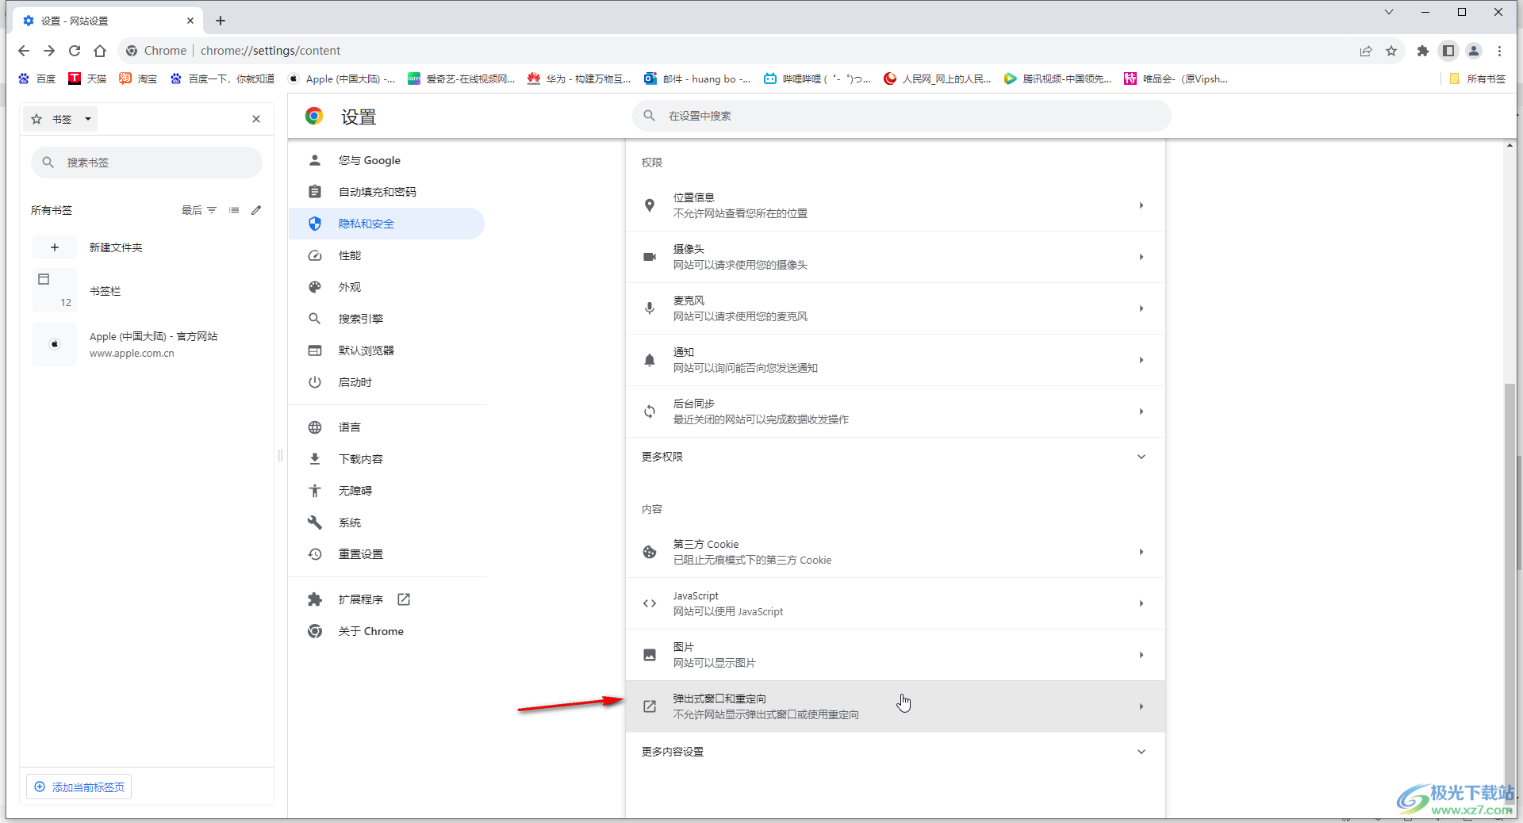Close the bookmarks side panel
The image size is (1523, 823).
pos(256,119)
